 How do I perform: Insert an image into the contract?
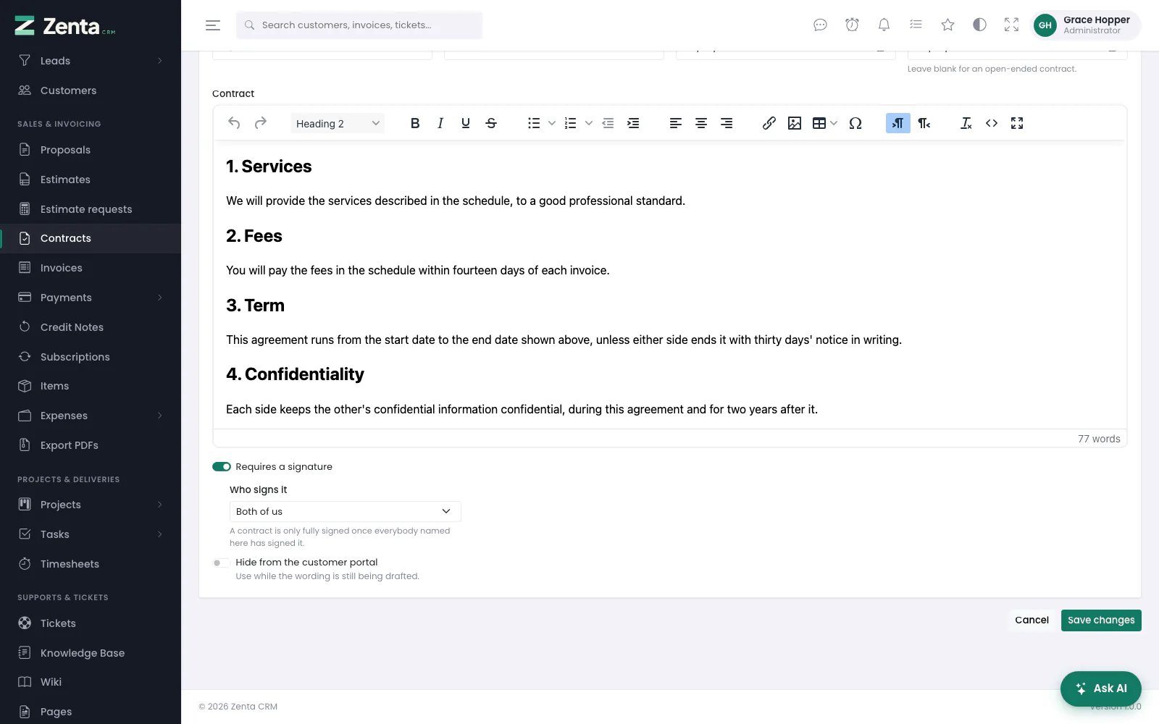[x=795, y=123]
